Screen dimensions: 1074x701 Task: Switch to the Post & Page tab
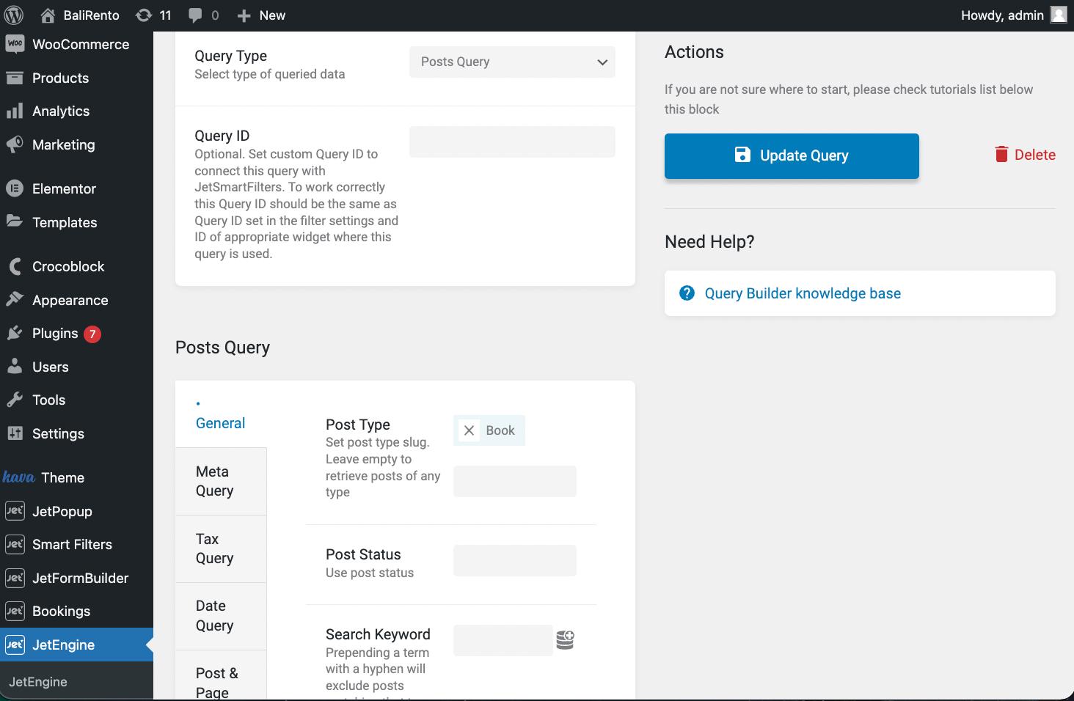coord(221,676)
